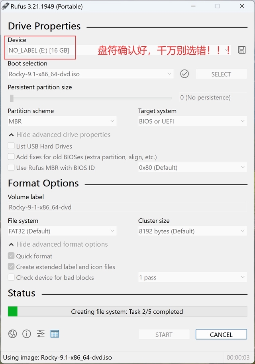
Task: Click the about info icon
Action: 27,334
